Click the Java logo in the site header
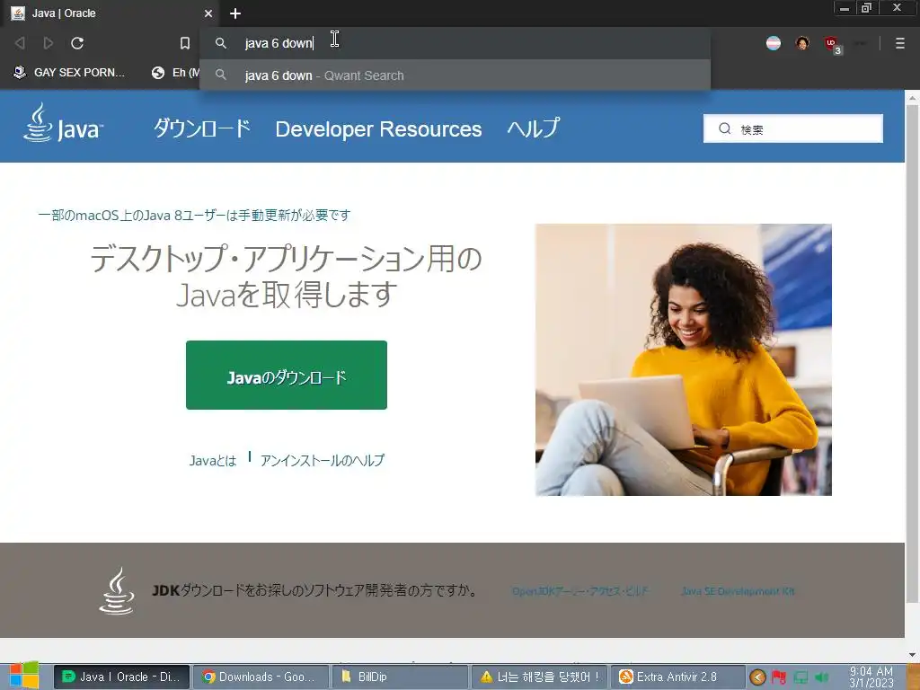This screenshot has height=690, width=920. click(x=64, y=123)
